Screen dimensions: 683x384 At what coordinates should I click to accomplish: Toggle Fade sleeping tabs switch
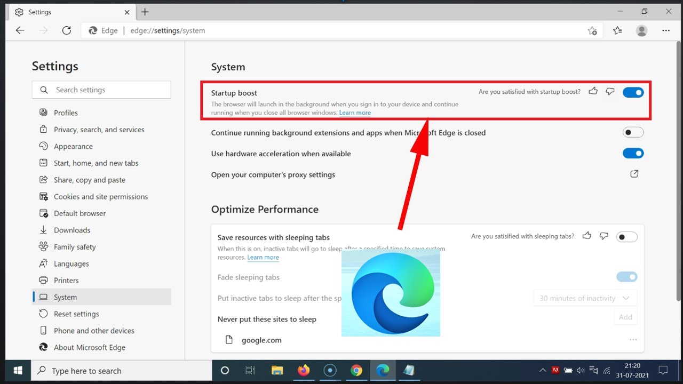[x=627, y=277]
